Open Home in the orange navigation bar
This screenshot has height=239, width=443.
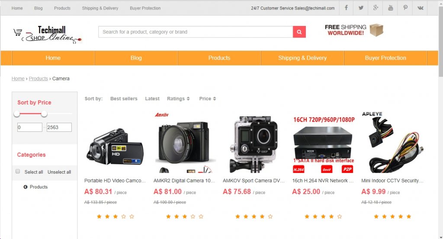[x=53, y=58]
